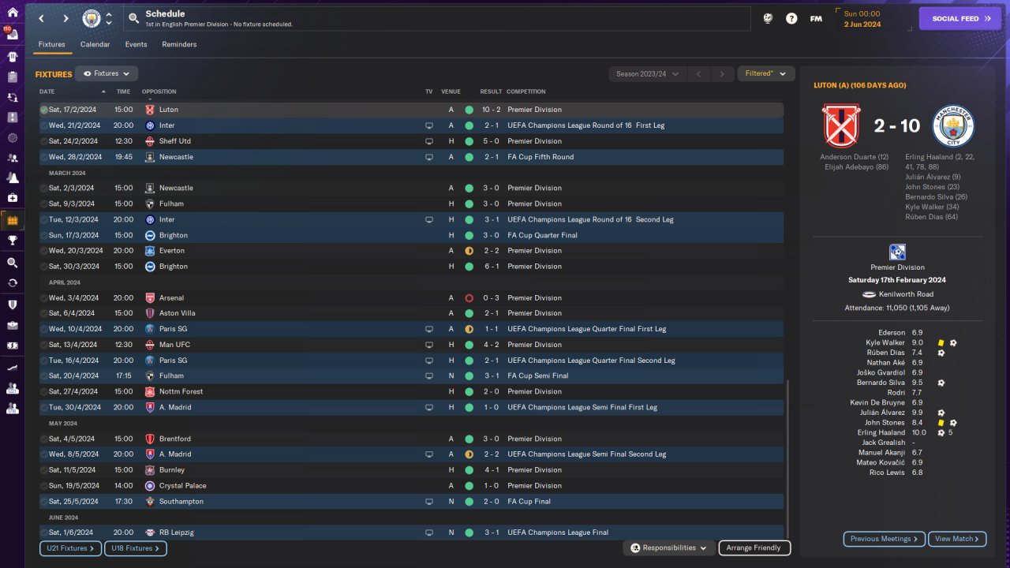Open the Filtered* dropdown
Image resolution: width=1010 pixels, height=568 pixels.
coord(765,73)
